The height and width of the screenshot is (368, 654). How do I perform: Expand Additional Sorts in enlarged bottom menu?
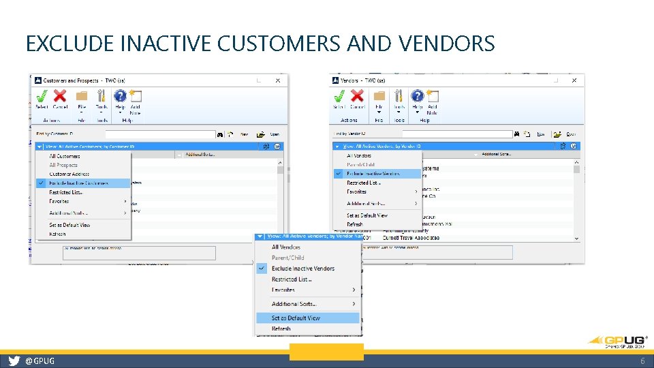point(308,304)
